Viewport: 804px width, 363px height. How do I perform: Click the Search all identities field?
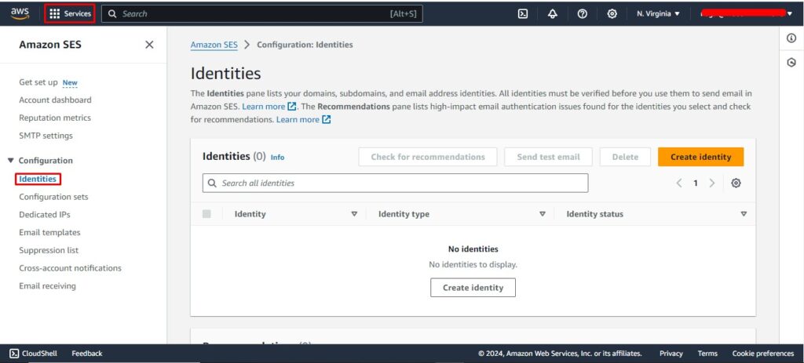[x=396, y=183]
